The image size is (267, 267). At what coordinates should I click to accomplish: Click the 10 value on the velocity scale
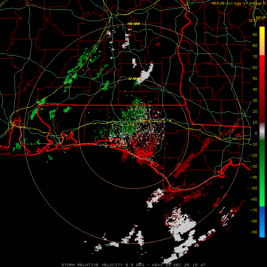(255, 123)
